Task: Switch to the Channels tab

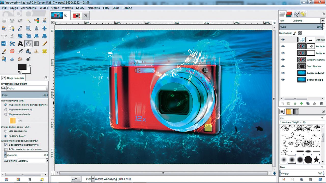Action: point(289,14)
